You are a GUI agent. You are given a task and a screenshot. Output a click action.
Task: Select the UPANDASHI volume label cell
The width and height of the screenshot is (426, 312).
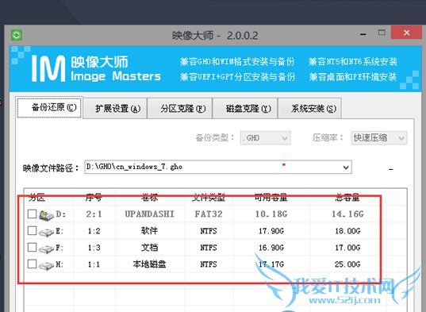pos(149,214)
